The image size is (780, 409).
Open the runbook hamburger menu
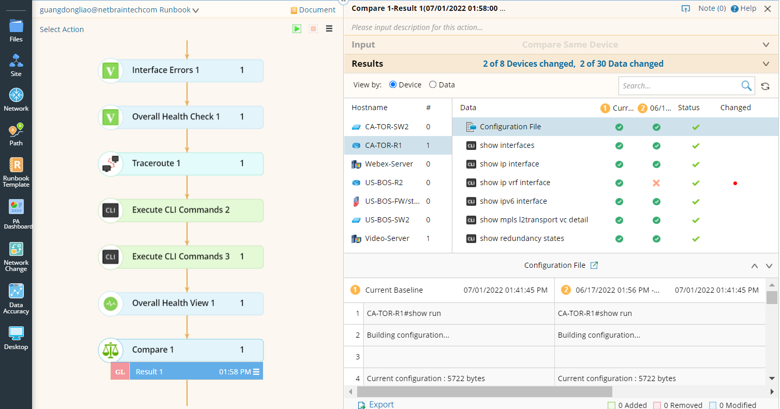tap(329, 28)
